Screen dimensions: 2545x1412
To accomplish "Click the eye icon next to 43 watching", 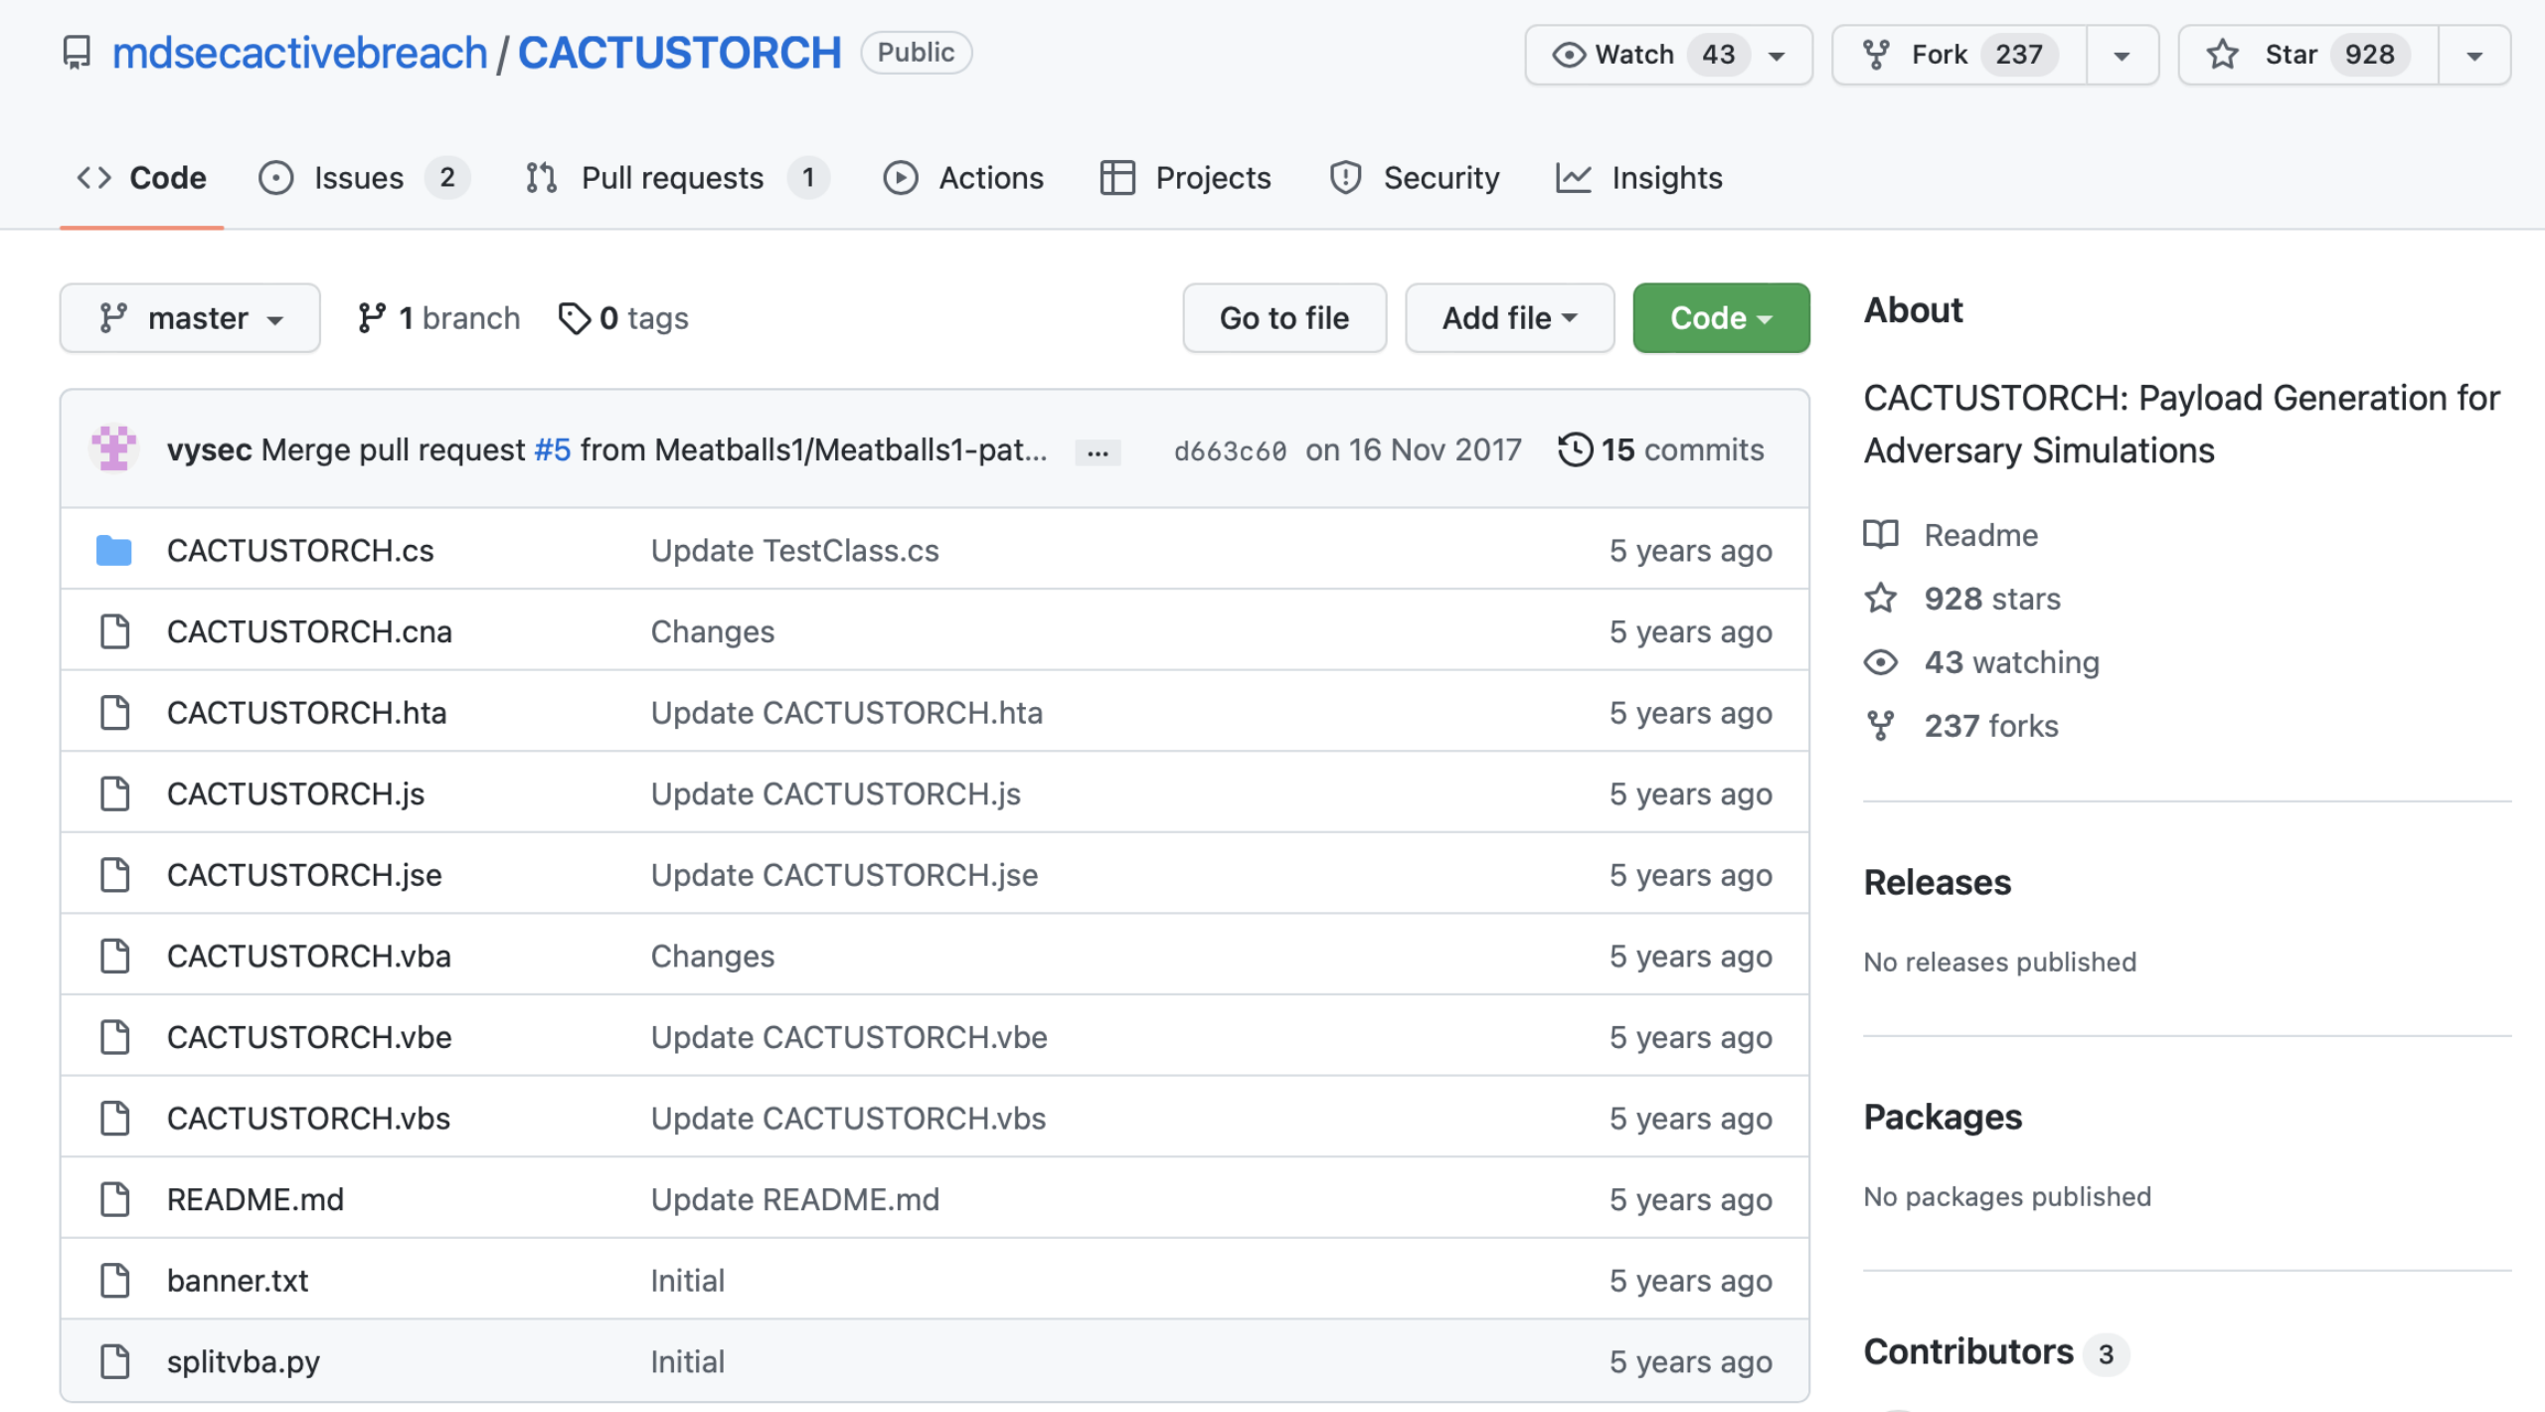I will 1880,662.
